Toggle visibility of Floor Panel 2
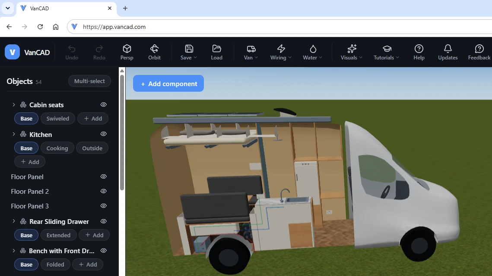Screen dimensions: 492x276 pos(104,191)
